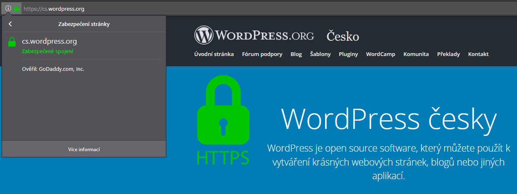Open Kontakt navigation link
Viewport: 517px width, 194px height.
click(x=479, y=54)
